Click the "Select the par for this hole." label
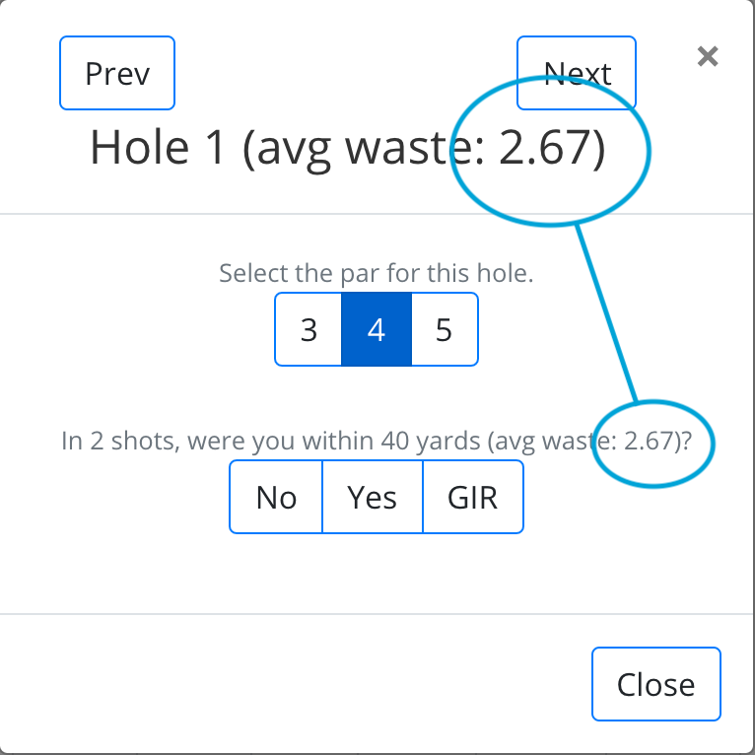755x755 pixels. pos(376,273)
